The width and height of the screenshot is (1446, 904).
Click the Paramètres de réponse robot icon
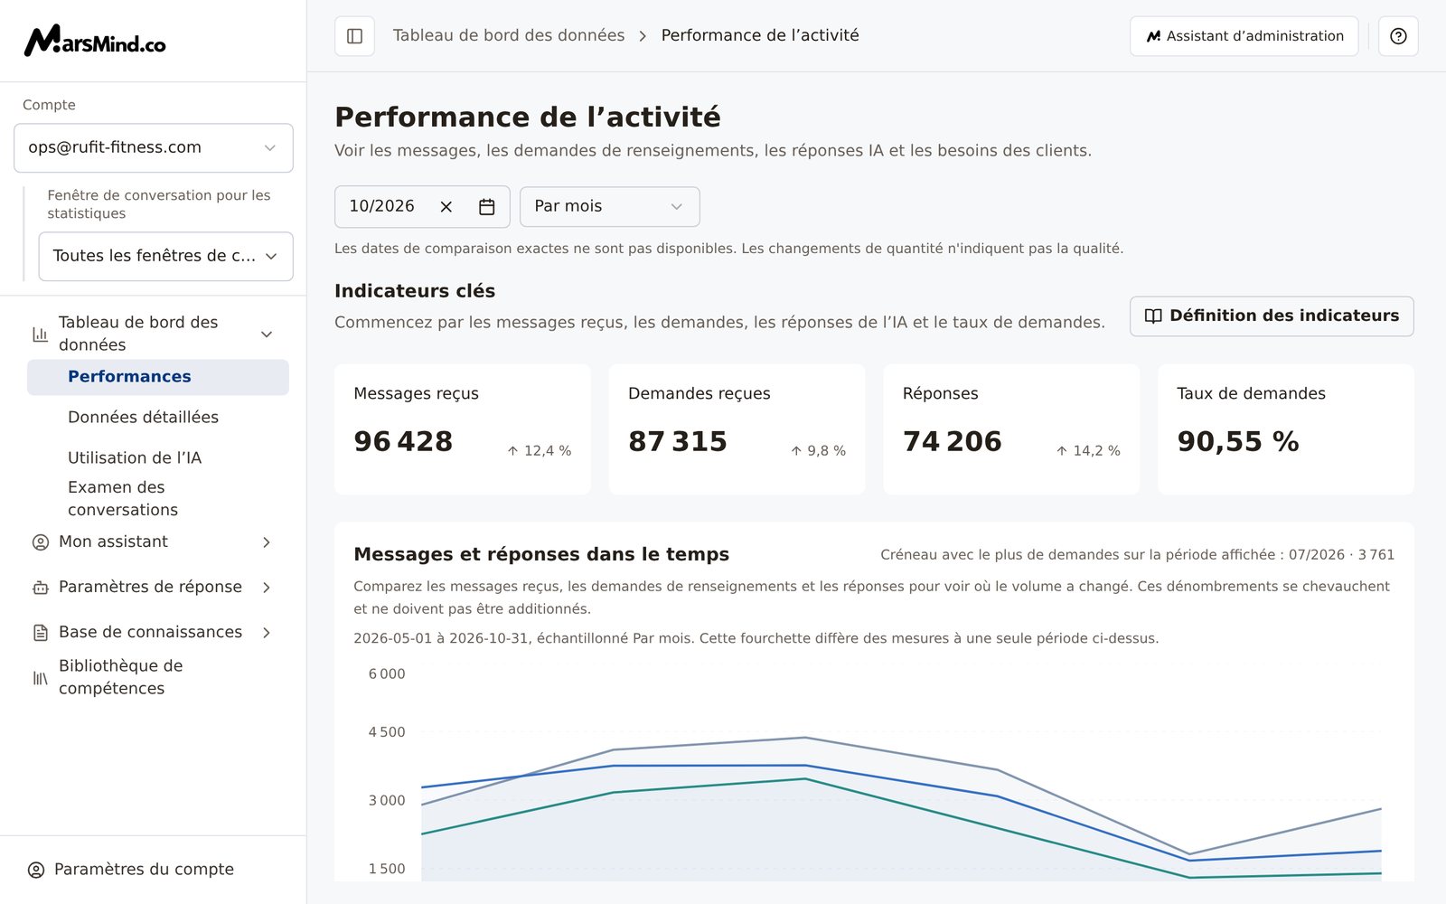(41, 588)
